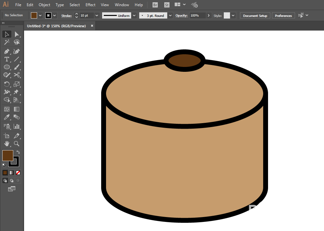Open Adobe Bridge via Br icon
324x231 pixels.
[155, 5]
